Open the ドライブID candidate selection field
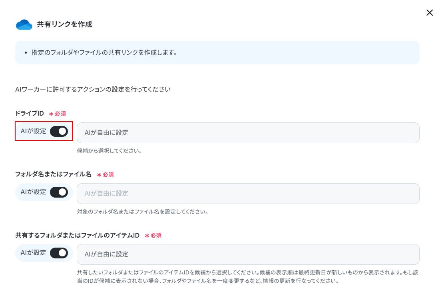Screen dimensions: 438x292 (248, 132)
